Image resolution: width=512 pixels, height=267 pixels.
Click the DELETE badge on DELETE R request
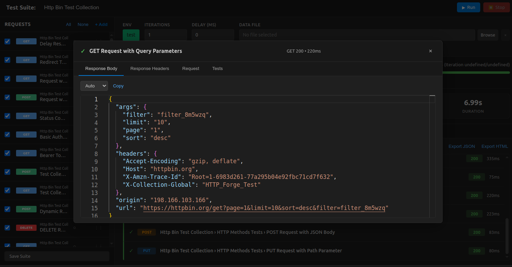pos(26,227)
